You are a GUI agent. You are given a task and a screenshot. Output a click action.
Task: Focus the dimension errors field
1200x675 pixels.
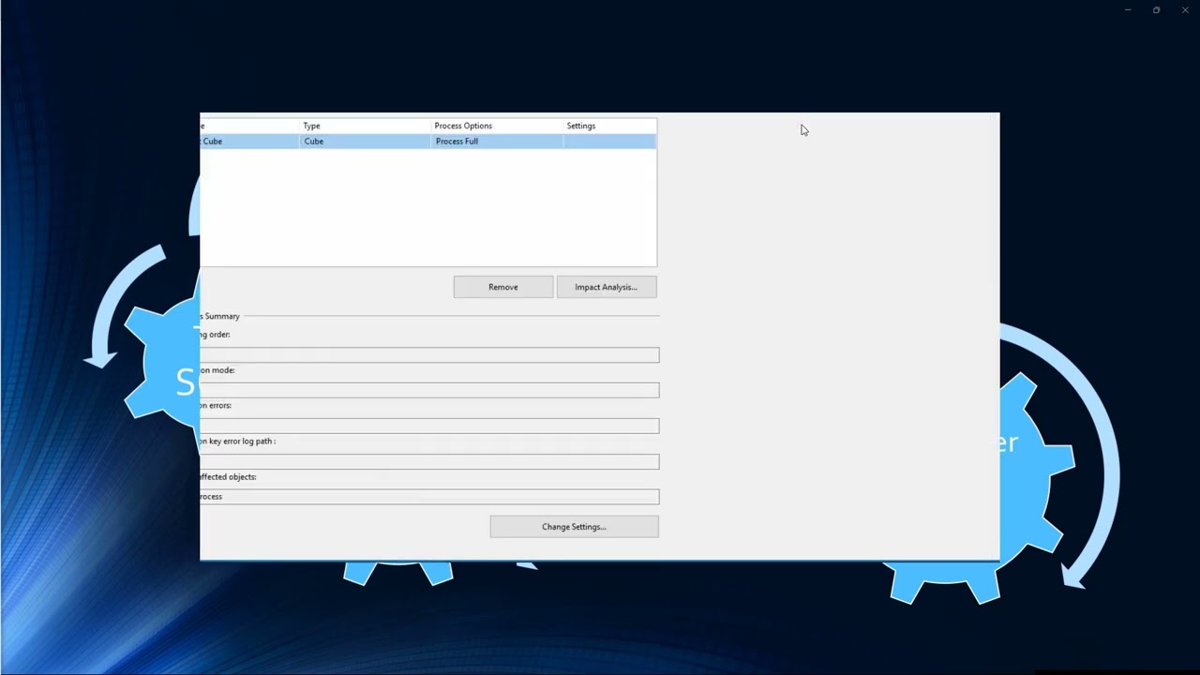429,426
